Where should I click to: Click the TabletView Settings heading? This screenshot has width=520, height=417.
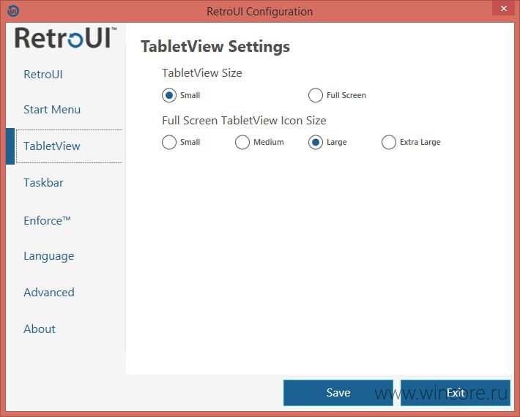pyautogui.click(x=215, y=46)
